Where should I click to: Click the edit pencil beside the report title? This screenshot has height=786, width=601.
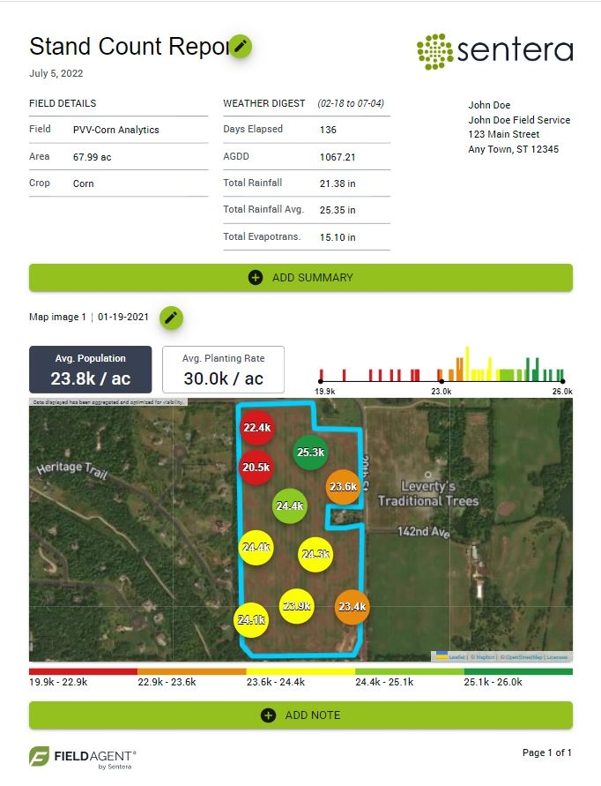(x=240, y=47)
